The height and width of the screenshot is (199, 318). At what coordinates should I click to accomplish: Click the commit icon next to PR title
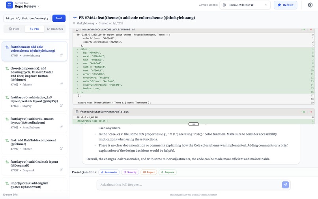click(x=75, y=18)
